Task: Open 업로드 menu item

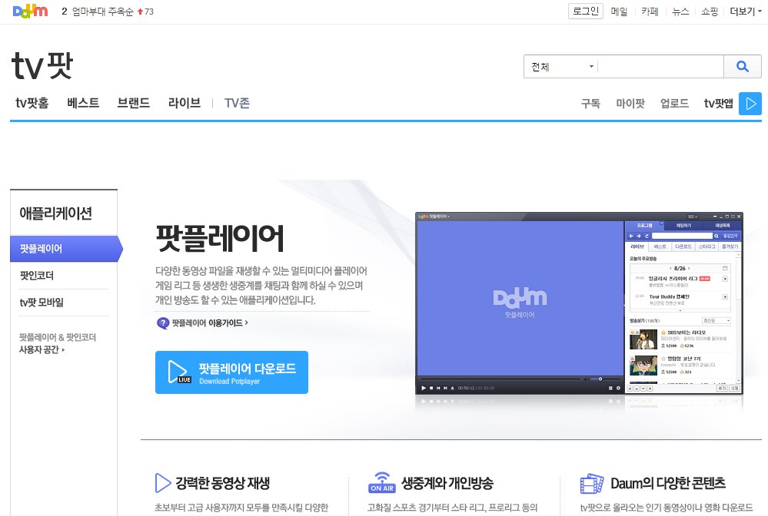Action: pyautogui.click(x=674, y=103)
